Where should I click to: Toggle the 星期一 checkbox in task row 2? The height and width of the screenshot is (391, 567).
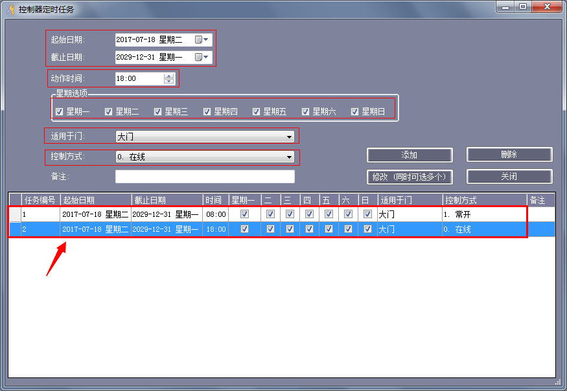click(x=244, y=229)
